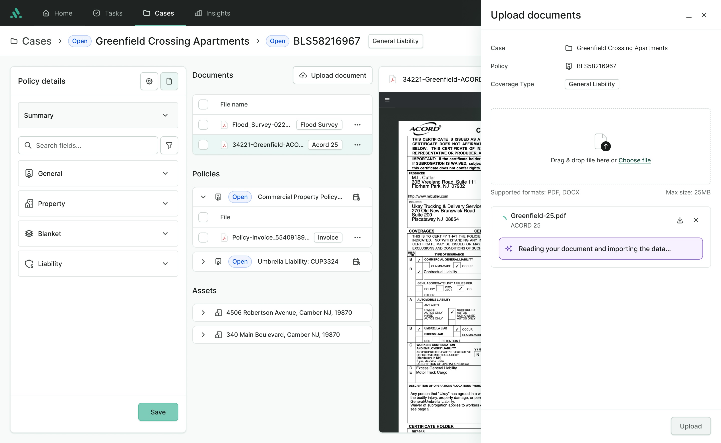This screenshot has height=443, width=721.
Task: Expand the Umbrella Liability policy row
Action: (203, 261)
